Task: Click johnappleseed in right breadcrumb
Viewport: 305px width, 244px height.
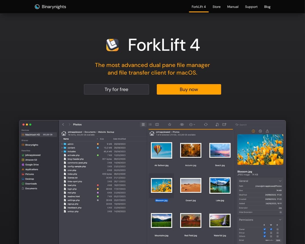Action: coord(163,132)
